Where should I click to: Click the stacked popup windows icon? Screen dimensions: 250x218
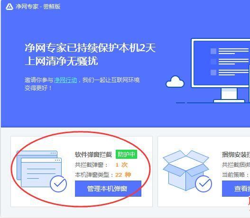(x=39, y=169)
